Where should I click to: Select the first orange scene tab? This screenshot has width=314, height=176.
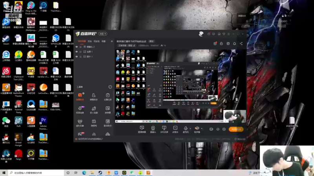[x=82, y=41]
